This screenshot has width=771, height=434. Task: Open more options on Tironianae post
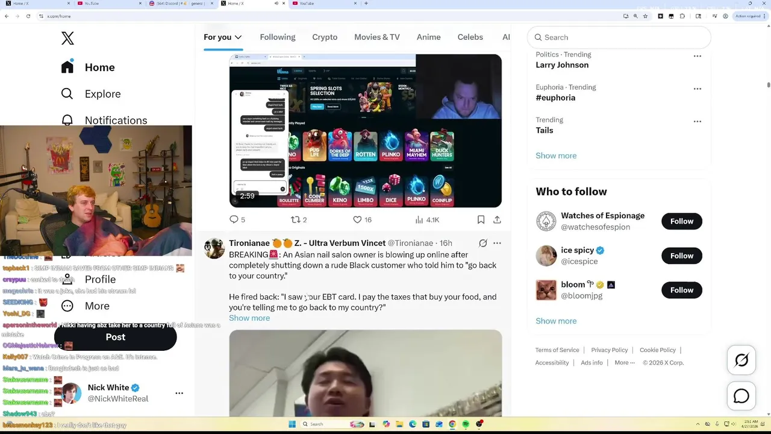coord(497,243)
